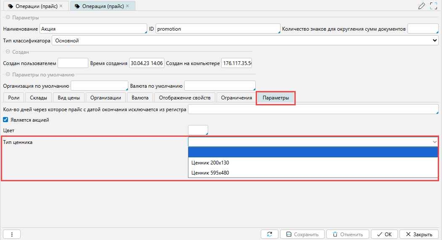Switch to the Склады tab

(38, 98)
